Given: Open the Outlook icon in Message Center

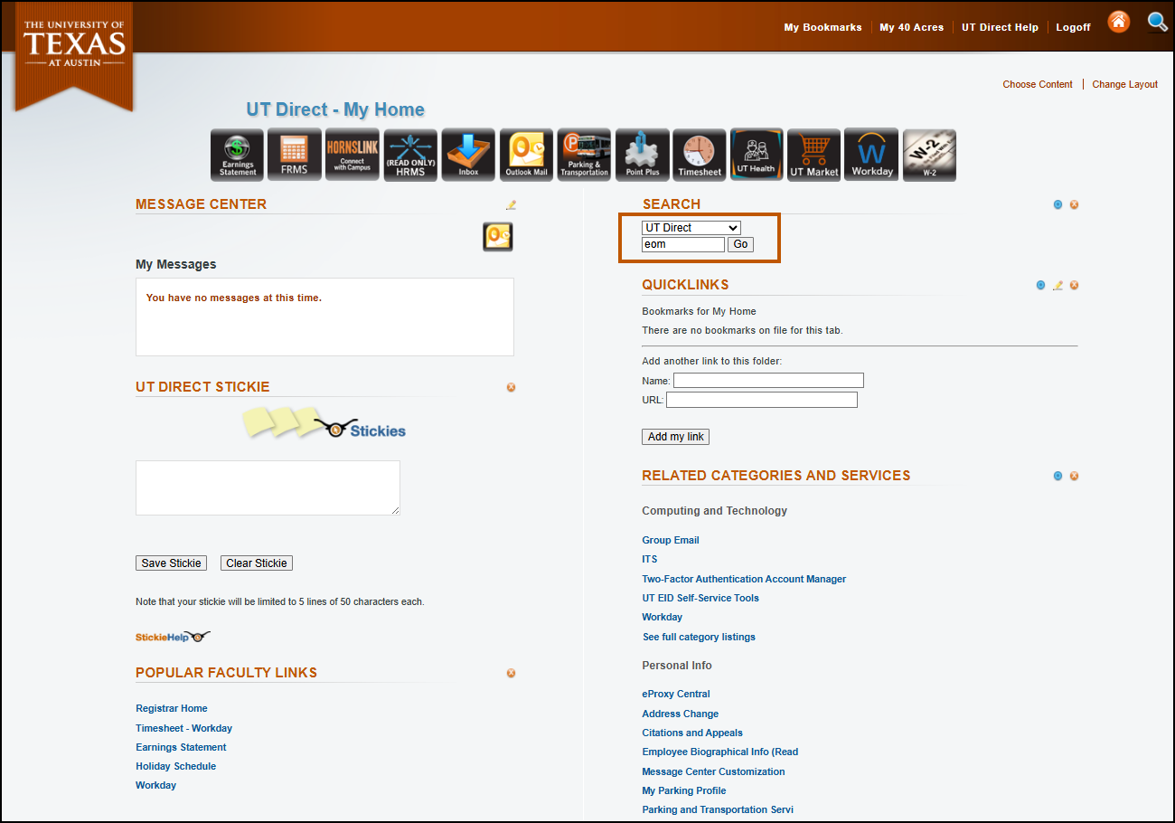Looking at the screenshot, I should coord(498,237).
